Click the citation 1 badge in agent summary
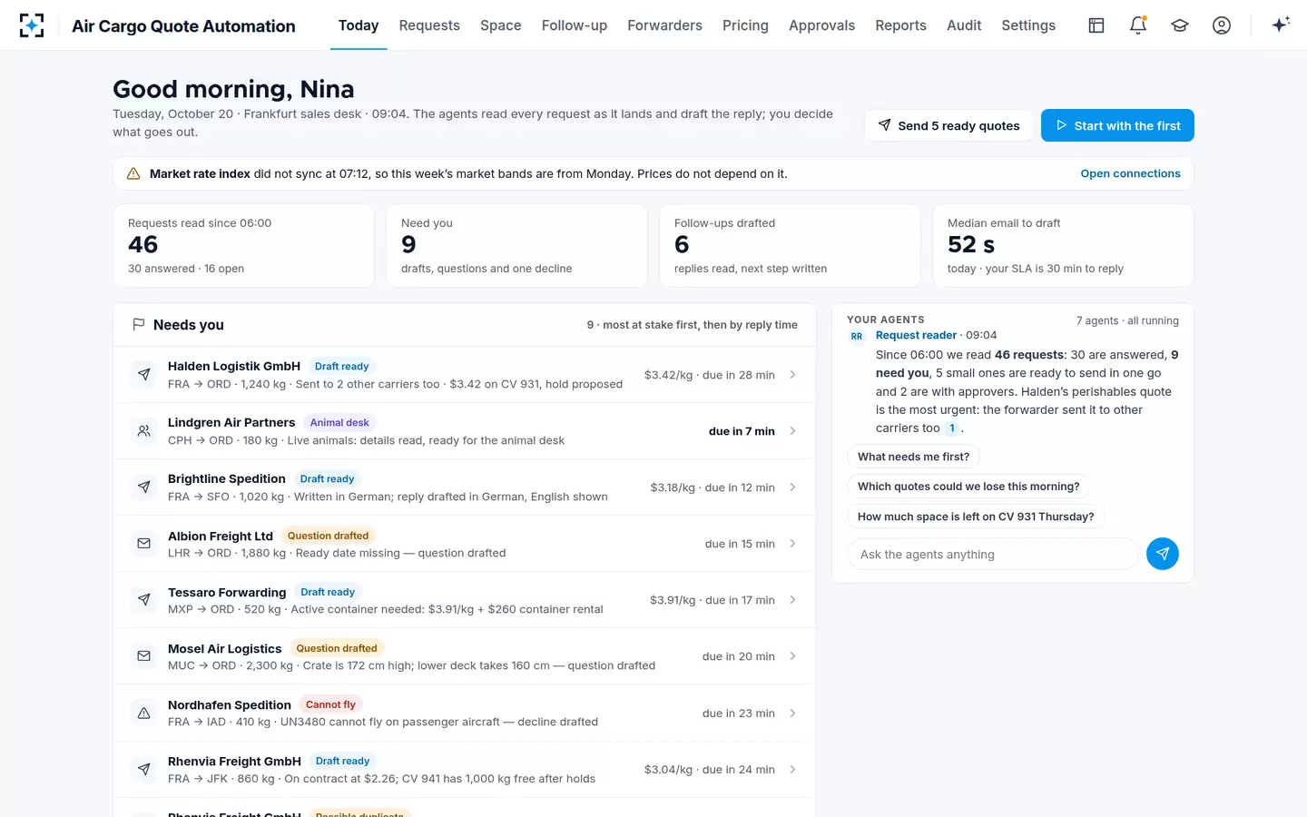 pos(952,428)
